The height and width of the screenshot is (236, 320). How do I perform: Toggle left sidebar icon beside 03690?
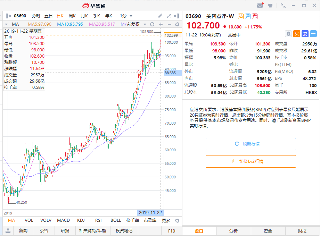8,16
